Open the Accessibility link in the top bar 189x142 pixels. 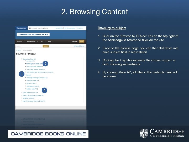(x=59, y=28)
